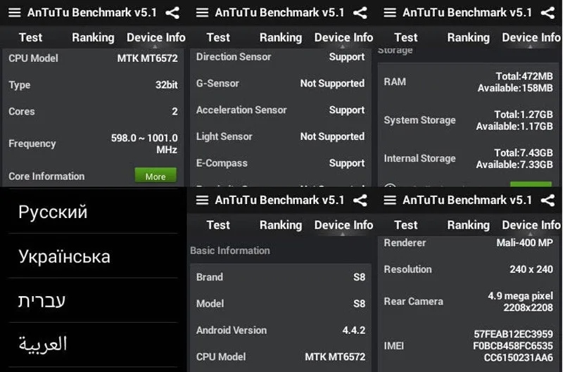The width and height of the screenshot is (563, 372).
Task: Switch to Test tab in the Basic Information screenshot
Action: click(x=218, y=225)
